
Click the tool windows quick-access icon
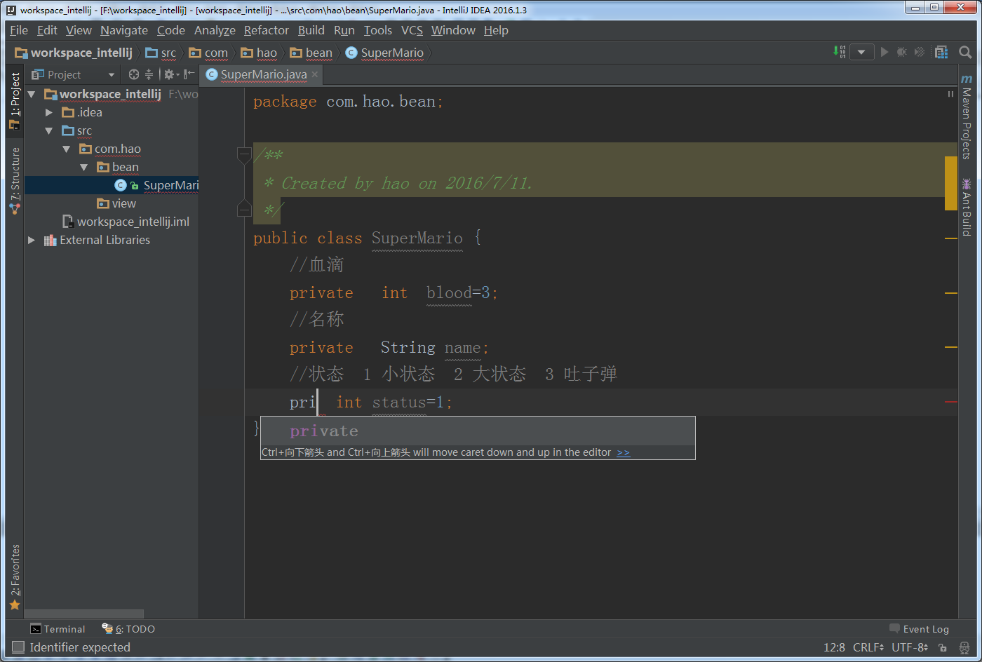(x=18, y=647)
